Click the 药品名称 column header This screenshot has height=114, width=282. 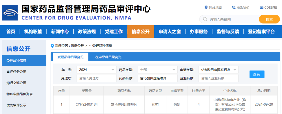coord(124,91)
